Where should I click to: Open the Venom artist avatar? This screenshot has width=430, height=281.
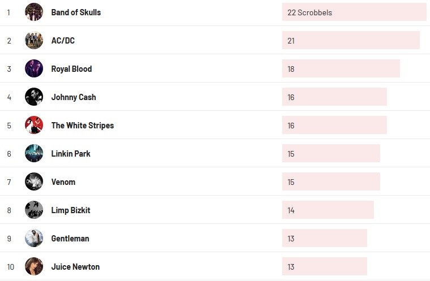coord(34,181)
